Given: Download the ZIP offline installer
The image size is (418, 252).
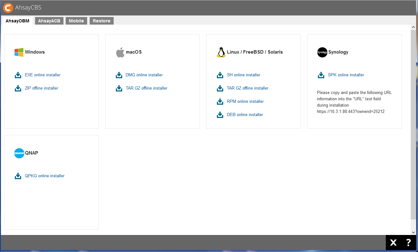Looking at the screenshot, I should [41, 88].
